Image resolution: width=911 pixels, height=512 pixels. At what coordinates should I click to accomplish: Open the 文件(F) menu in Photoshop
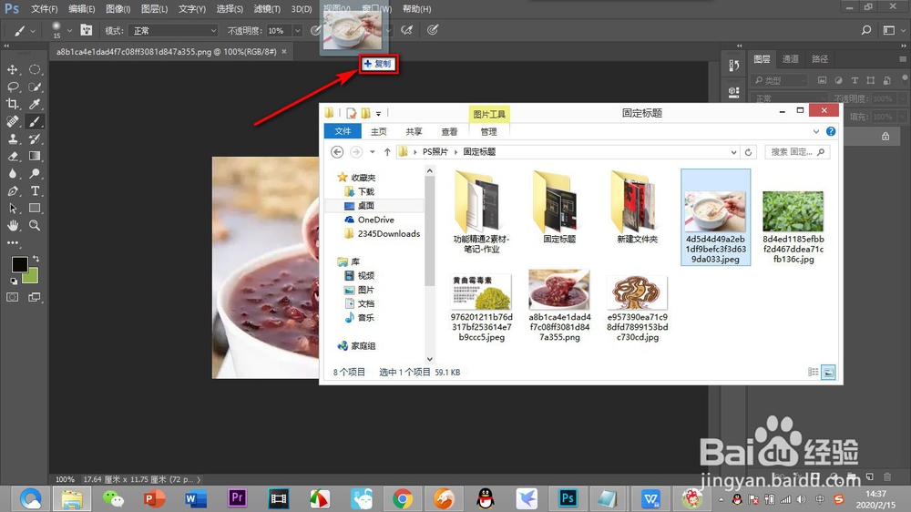click(x=44, y=9)
